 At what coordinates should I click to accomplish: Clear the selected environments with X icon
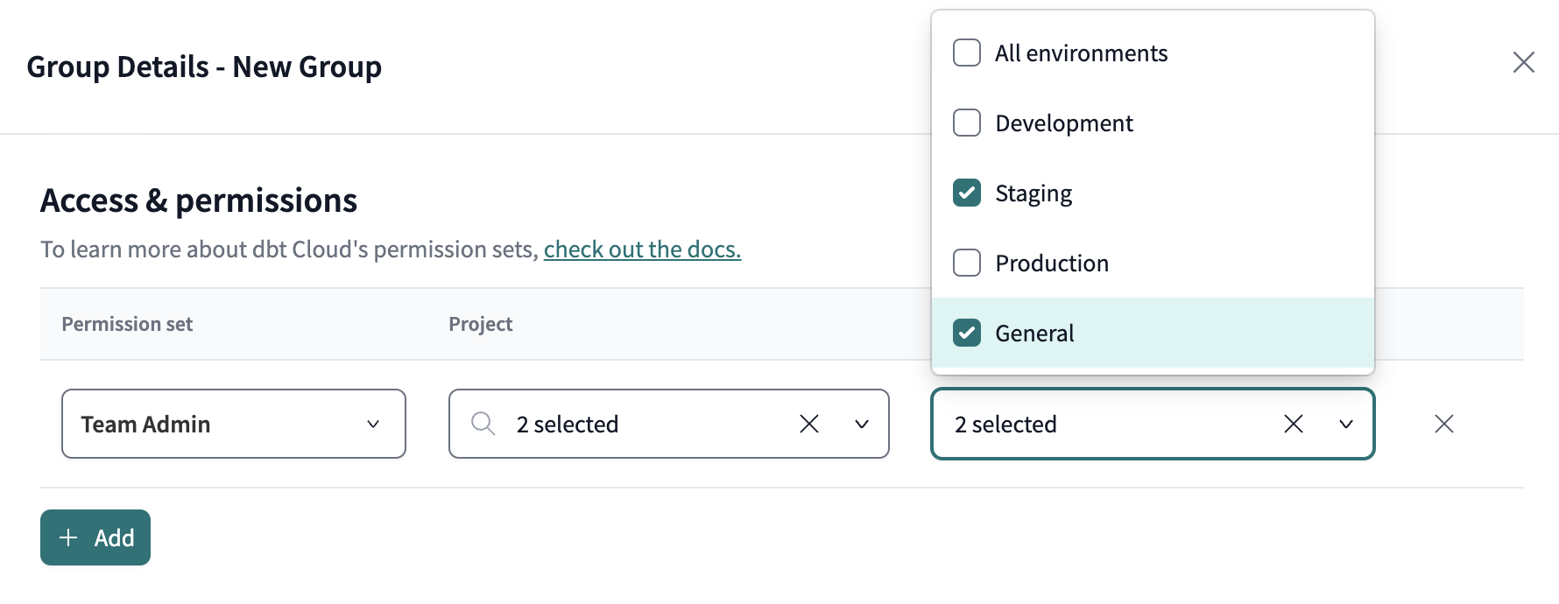pos(1293,425)
